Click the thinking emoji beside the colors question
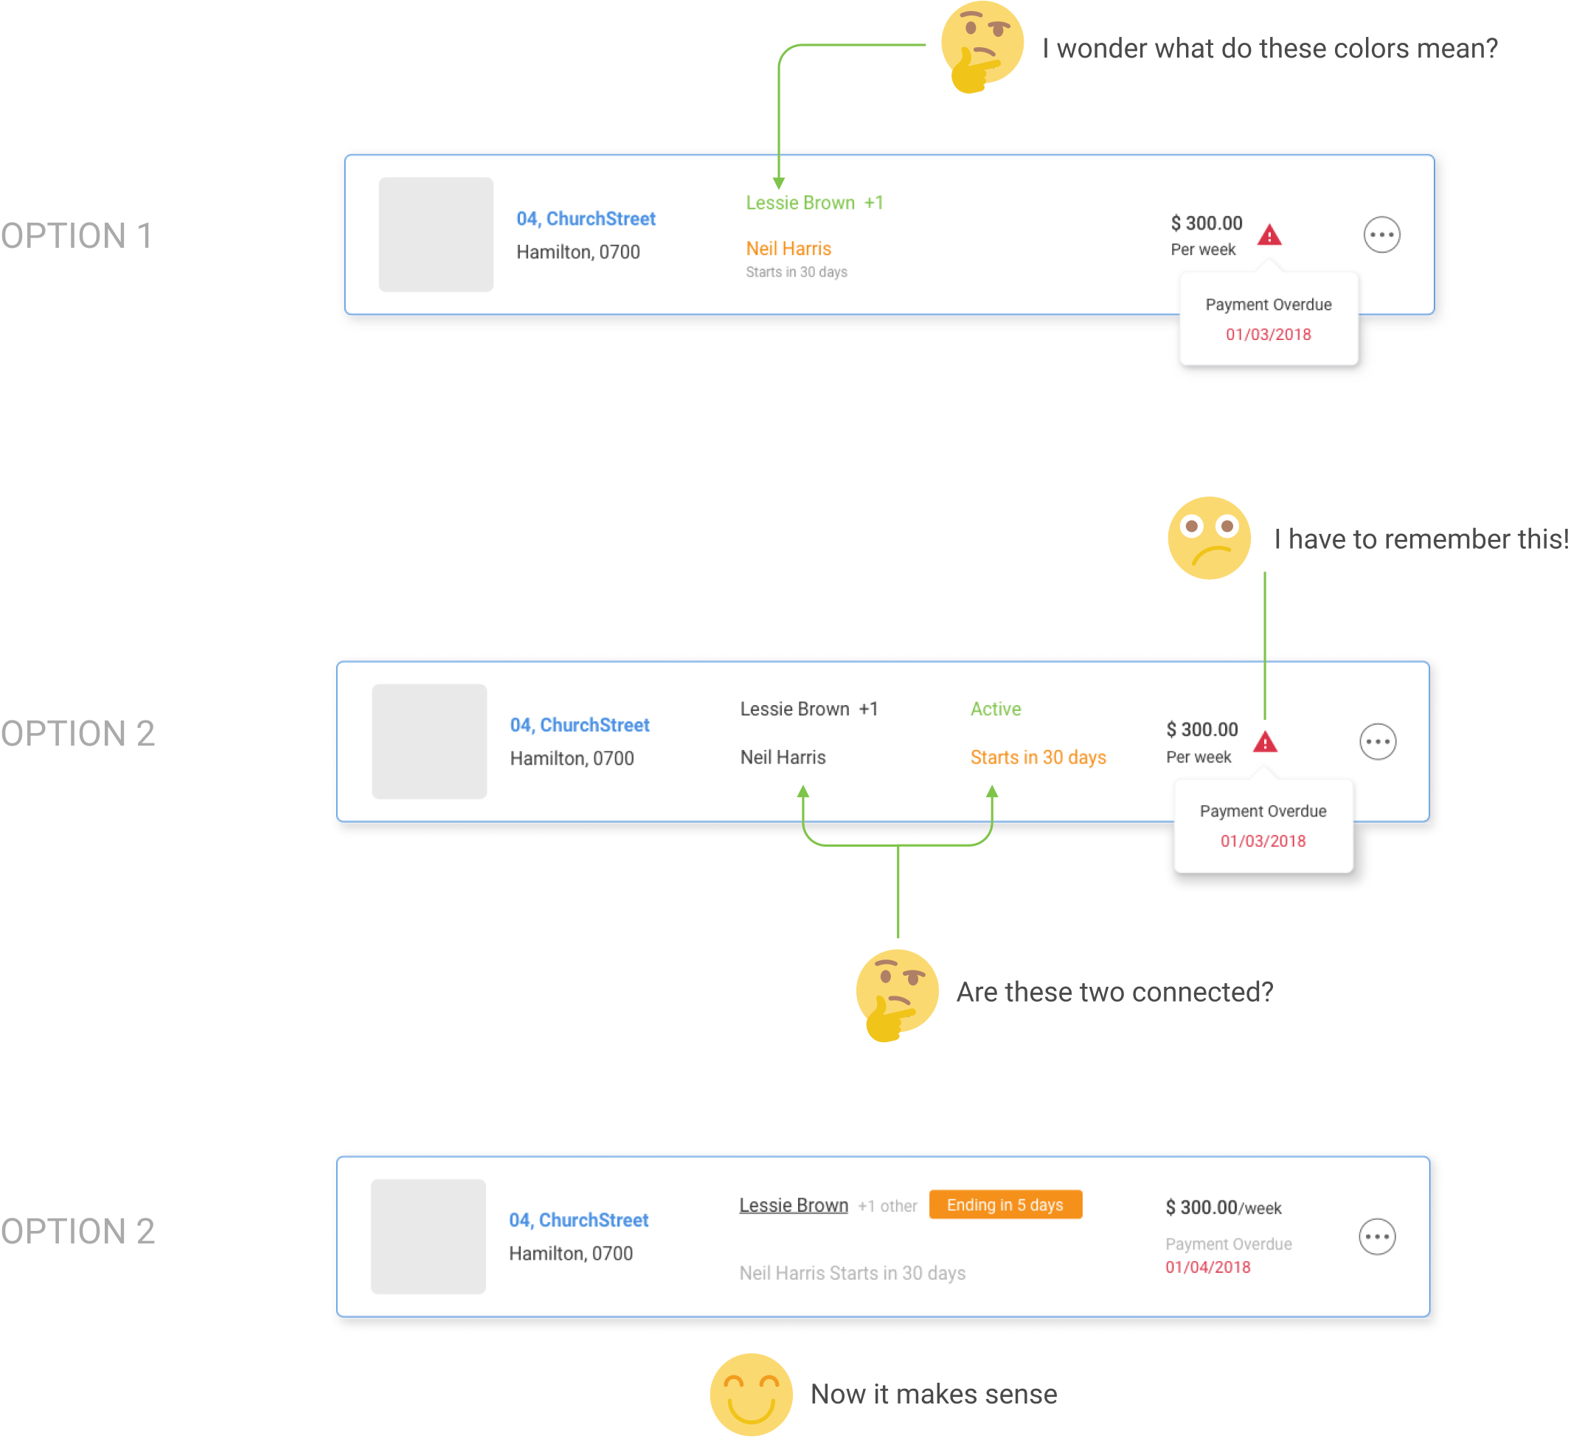This screenshot has height=1447, width=1571. pyautogui.click(x=981, y=46)
